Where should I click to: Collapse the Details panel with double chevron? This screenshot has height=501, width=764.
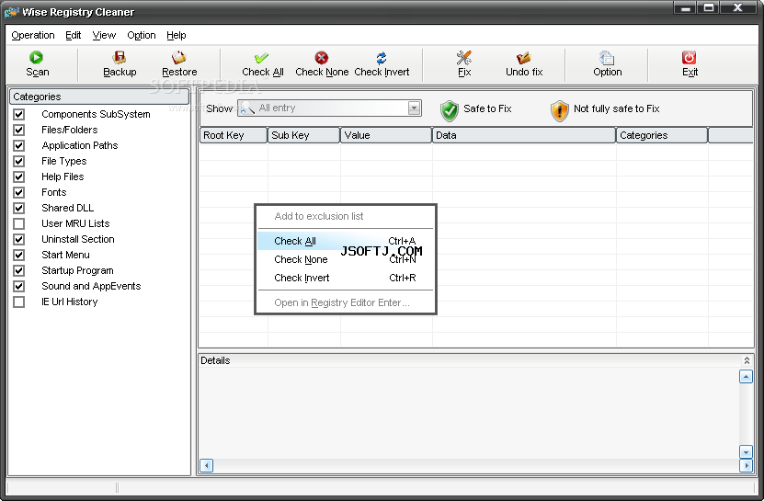pyautogui.click(x=747, y=360)
